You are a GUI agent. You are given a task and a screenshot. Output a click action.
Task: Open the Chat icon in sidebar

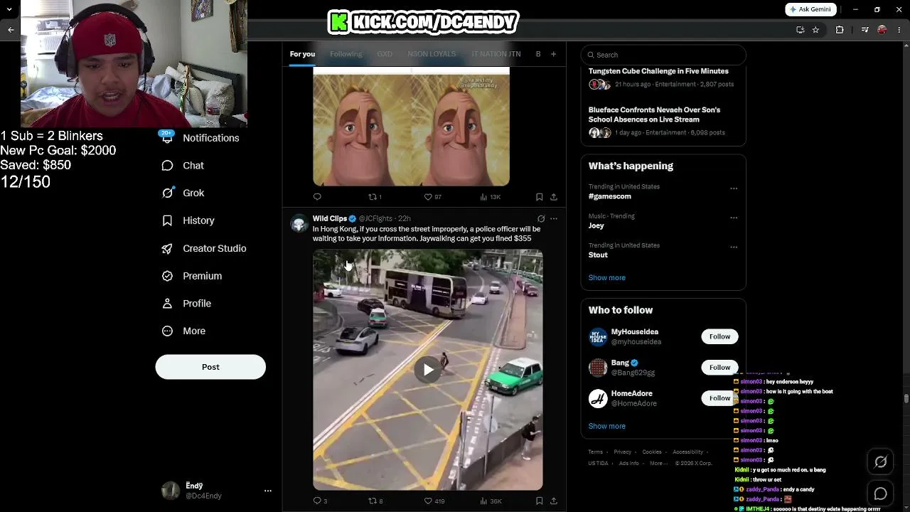pos(167,165)
